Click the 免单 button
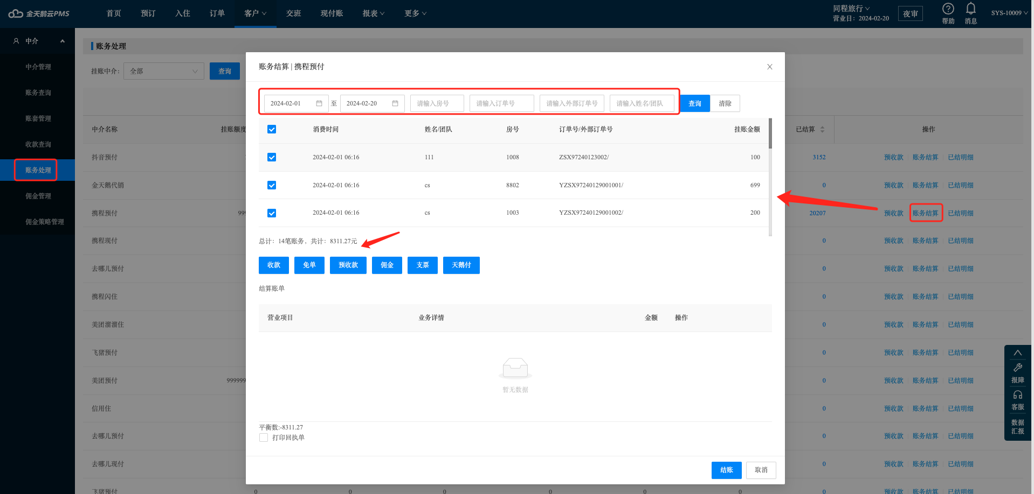1034x494 pixels. (x=309, y=265)
